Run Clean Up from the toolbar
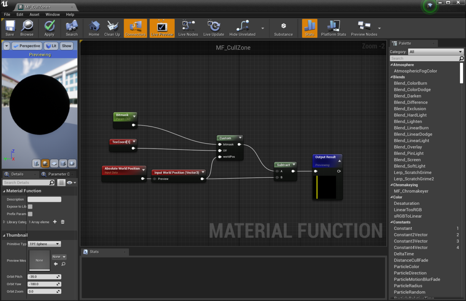Image resolution: width=466 pixels, height=301 pixels. [x=112, y=28]
